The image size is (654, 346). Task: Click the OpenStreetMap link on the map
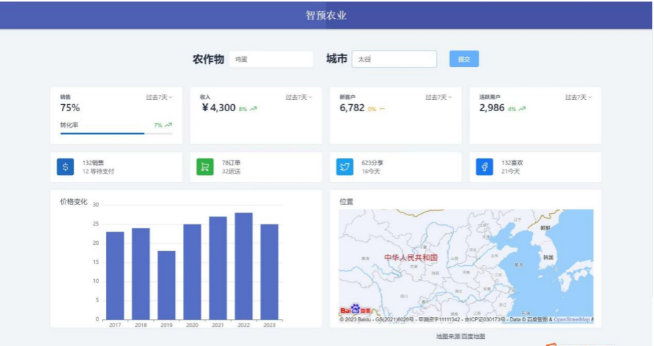572,319
